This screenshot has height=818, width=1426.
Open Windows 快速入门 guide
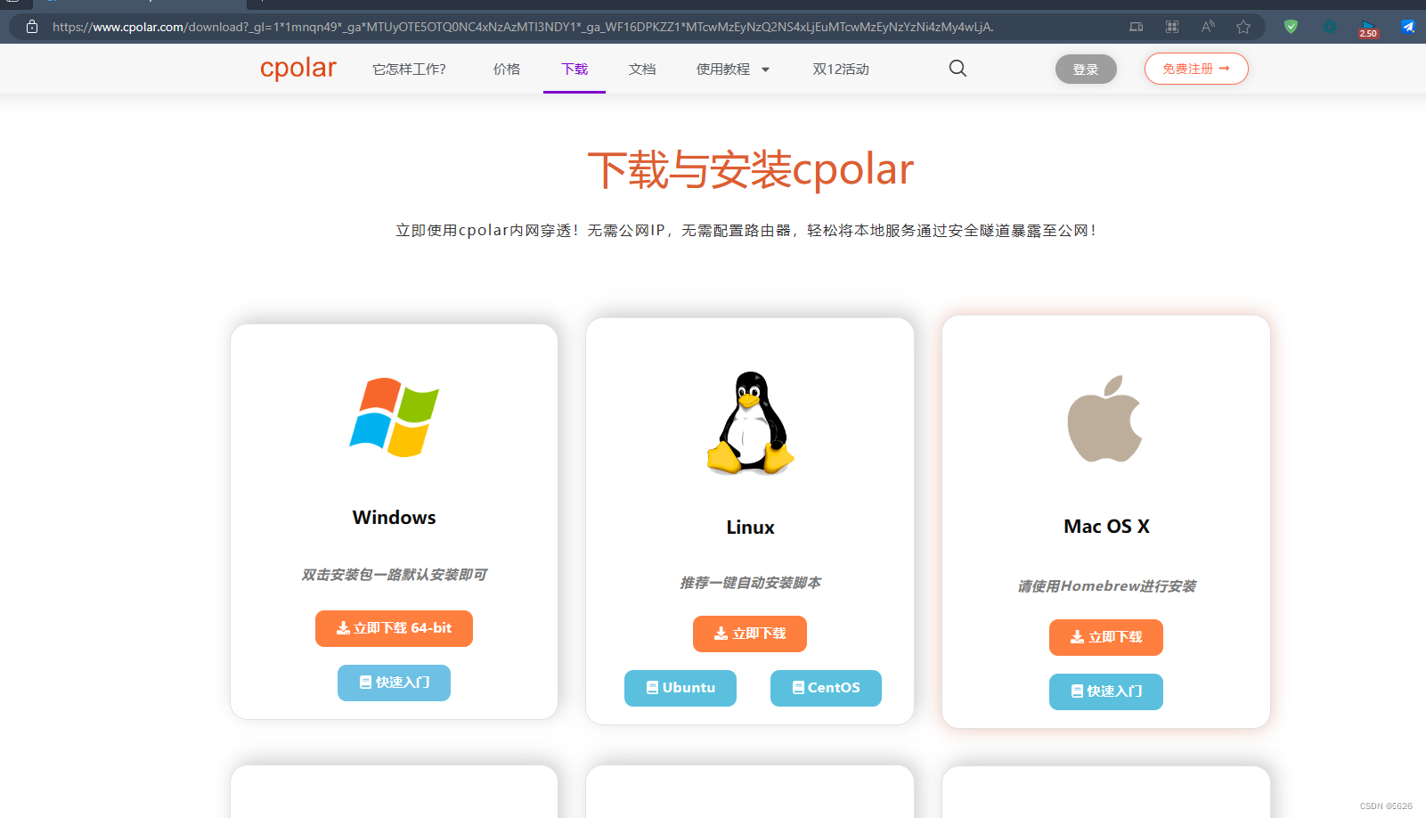coord(394,683)
